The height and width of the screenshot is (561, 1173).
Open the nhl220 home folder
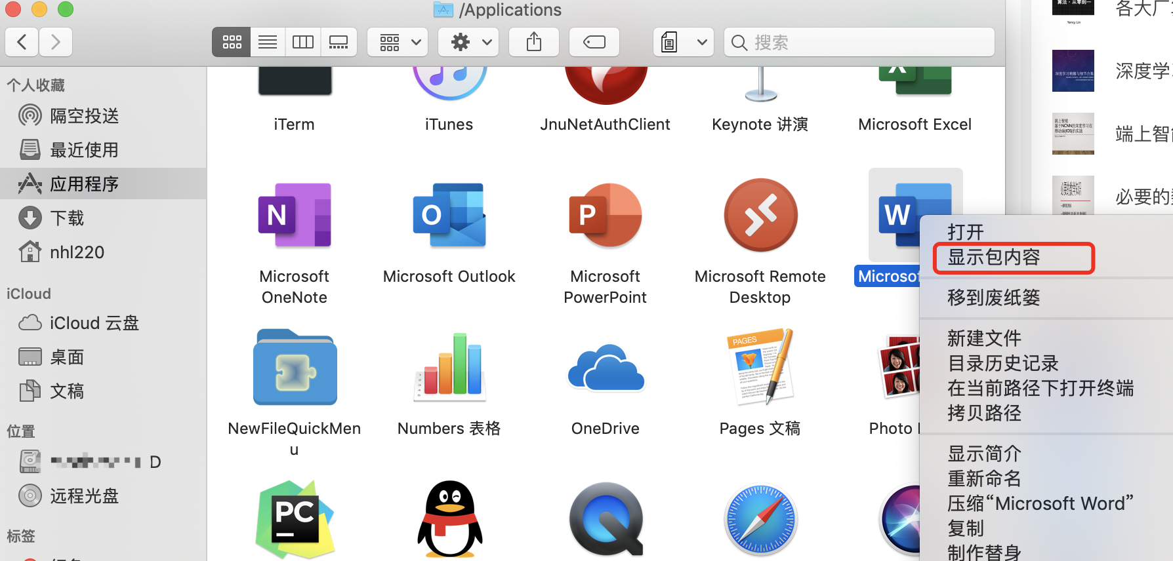click(103, 252)
